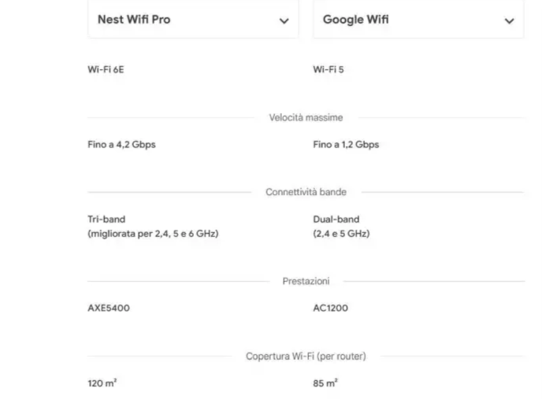Click the chevron beside Nest Wifi Pro
This screenshot has width=542, height=399.
point(284,21)
